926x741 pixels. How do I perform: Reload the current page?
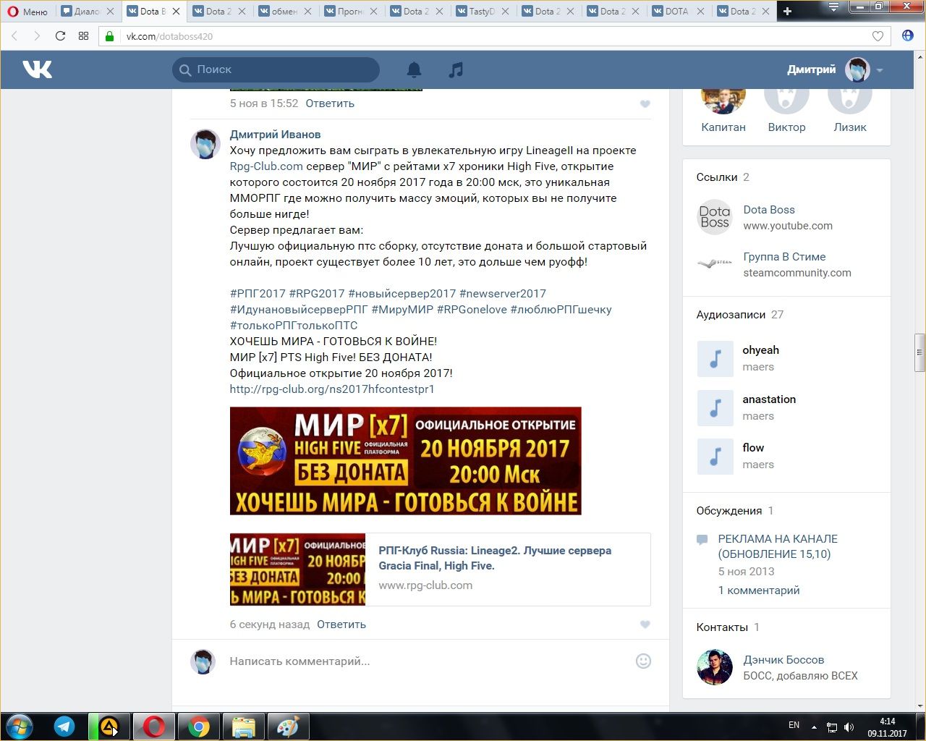60,36
